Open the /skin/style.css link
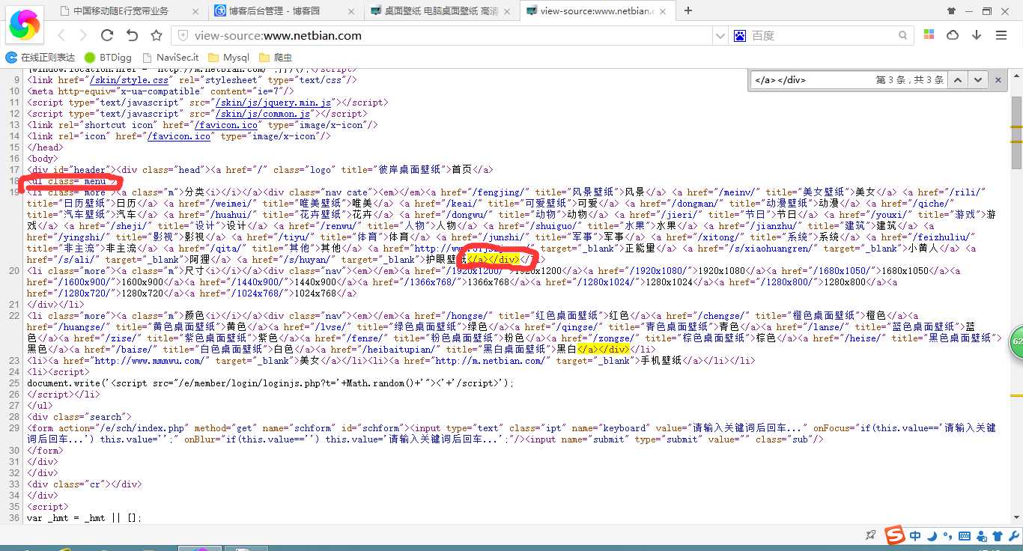The height and width of the screenshot is (551, 1023). (x=130, y=79)
